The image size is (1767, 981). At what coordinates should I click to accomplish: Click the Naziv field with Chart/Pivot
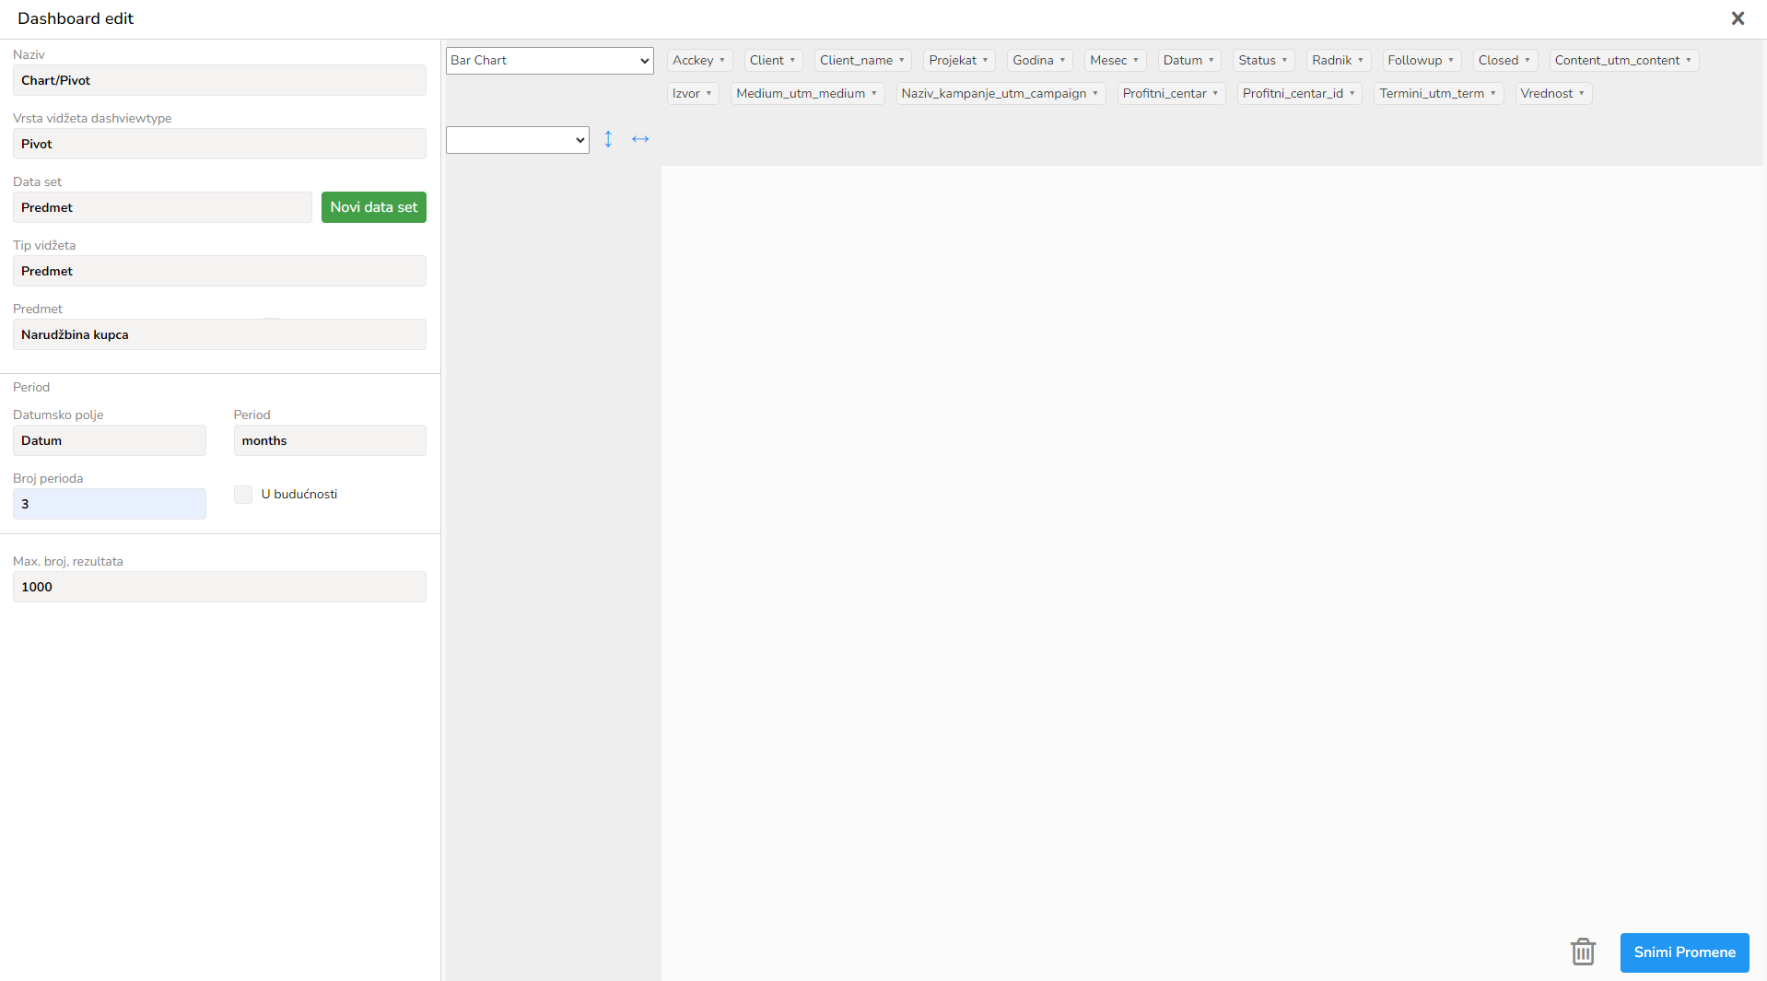[219, 80]
